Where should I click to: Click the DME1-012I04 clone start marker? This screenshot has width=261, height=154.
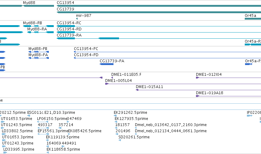[198, 78]
